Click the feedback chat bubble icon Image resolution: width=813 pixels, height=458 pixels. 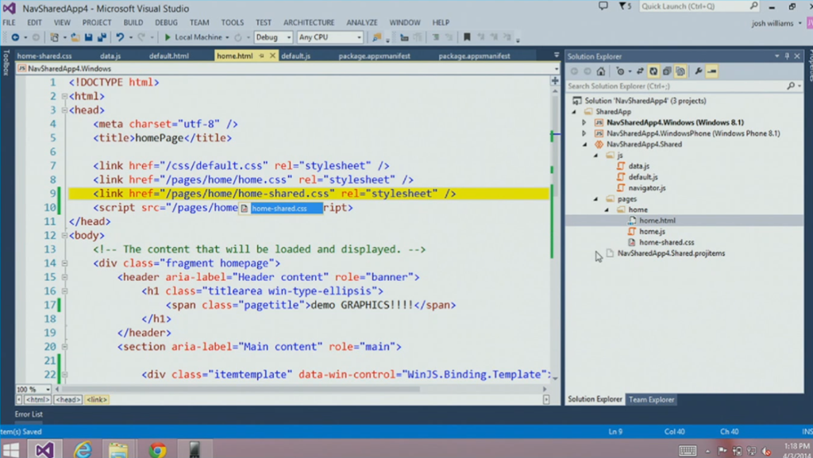point(603,6)
